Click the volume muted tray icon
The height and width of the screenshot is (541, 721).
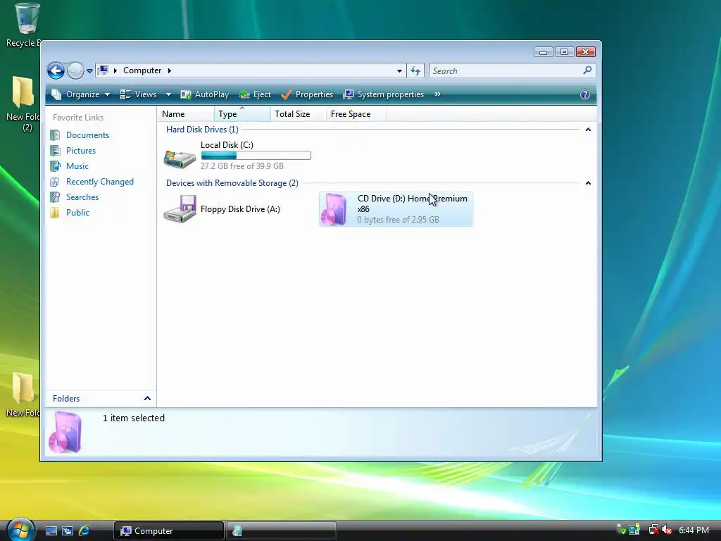tap(667, 530)
